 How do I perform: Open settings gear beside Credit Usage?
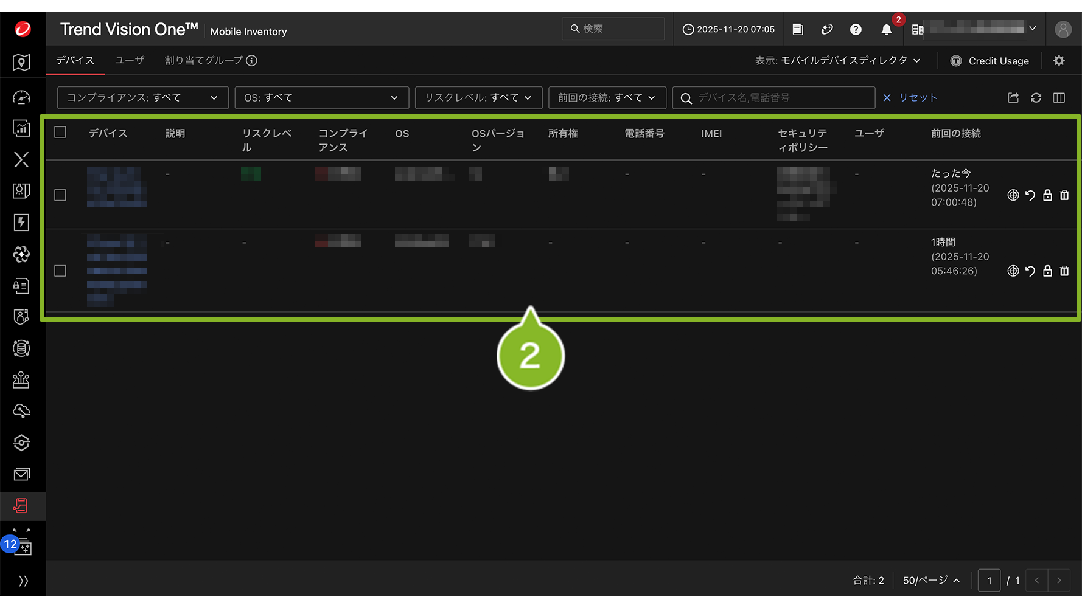pos(1059,61)
